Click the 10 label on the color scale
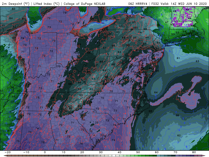This screenshot has height=157, width=209. (x=63, y=152)
